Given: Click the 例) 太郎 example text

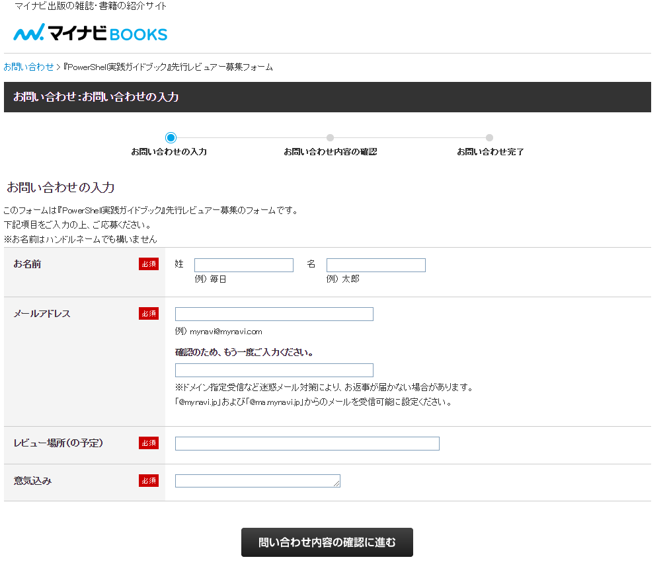Looking at the screenshot, I should coord(343,279).
